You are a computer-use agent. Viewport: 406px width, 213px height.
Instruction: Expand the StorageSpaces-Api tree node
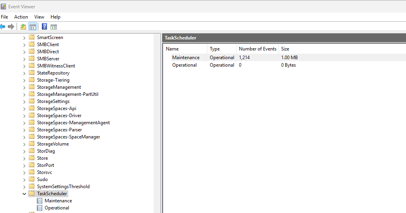coord(24,109)
